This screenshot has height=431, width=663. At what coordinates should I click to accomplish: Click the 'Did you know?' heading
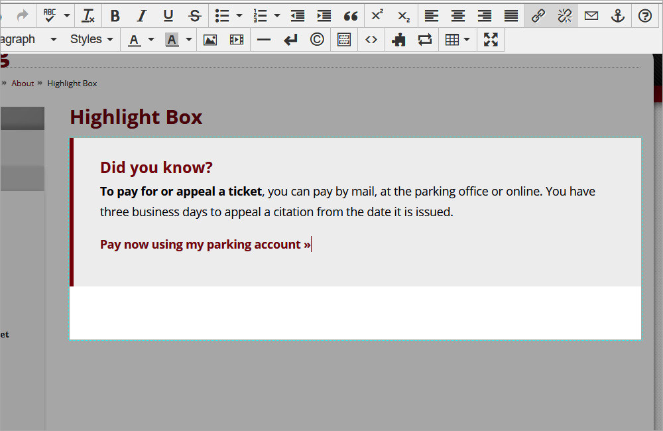[x=156, y=168]
